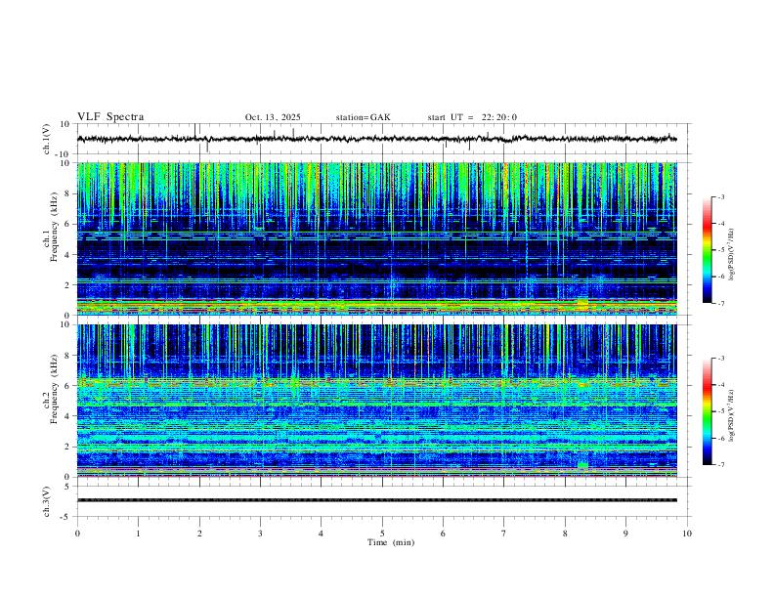Click the 'start UT = 22:20:0' text
The width and height of the screenshot is (774, 598).
point(472,117)
